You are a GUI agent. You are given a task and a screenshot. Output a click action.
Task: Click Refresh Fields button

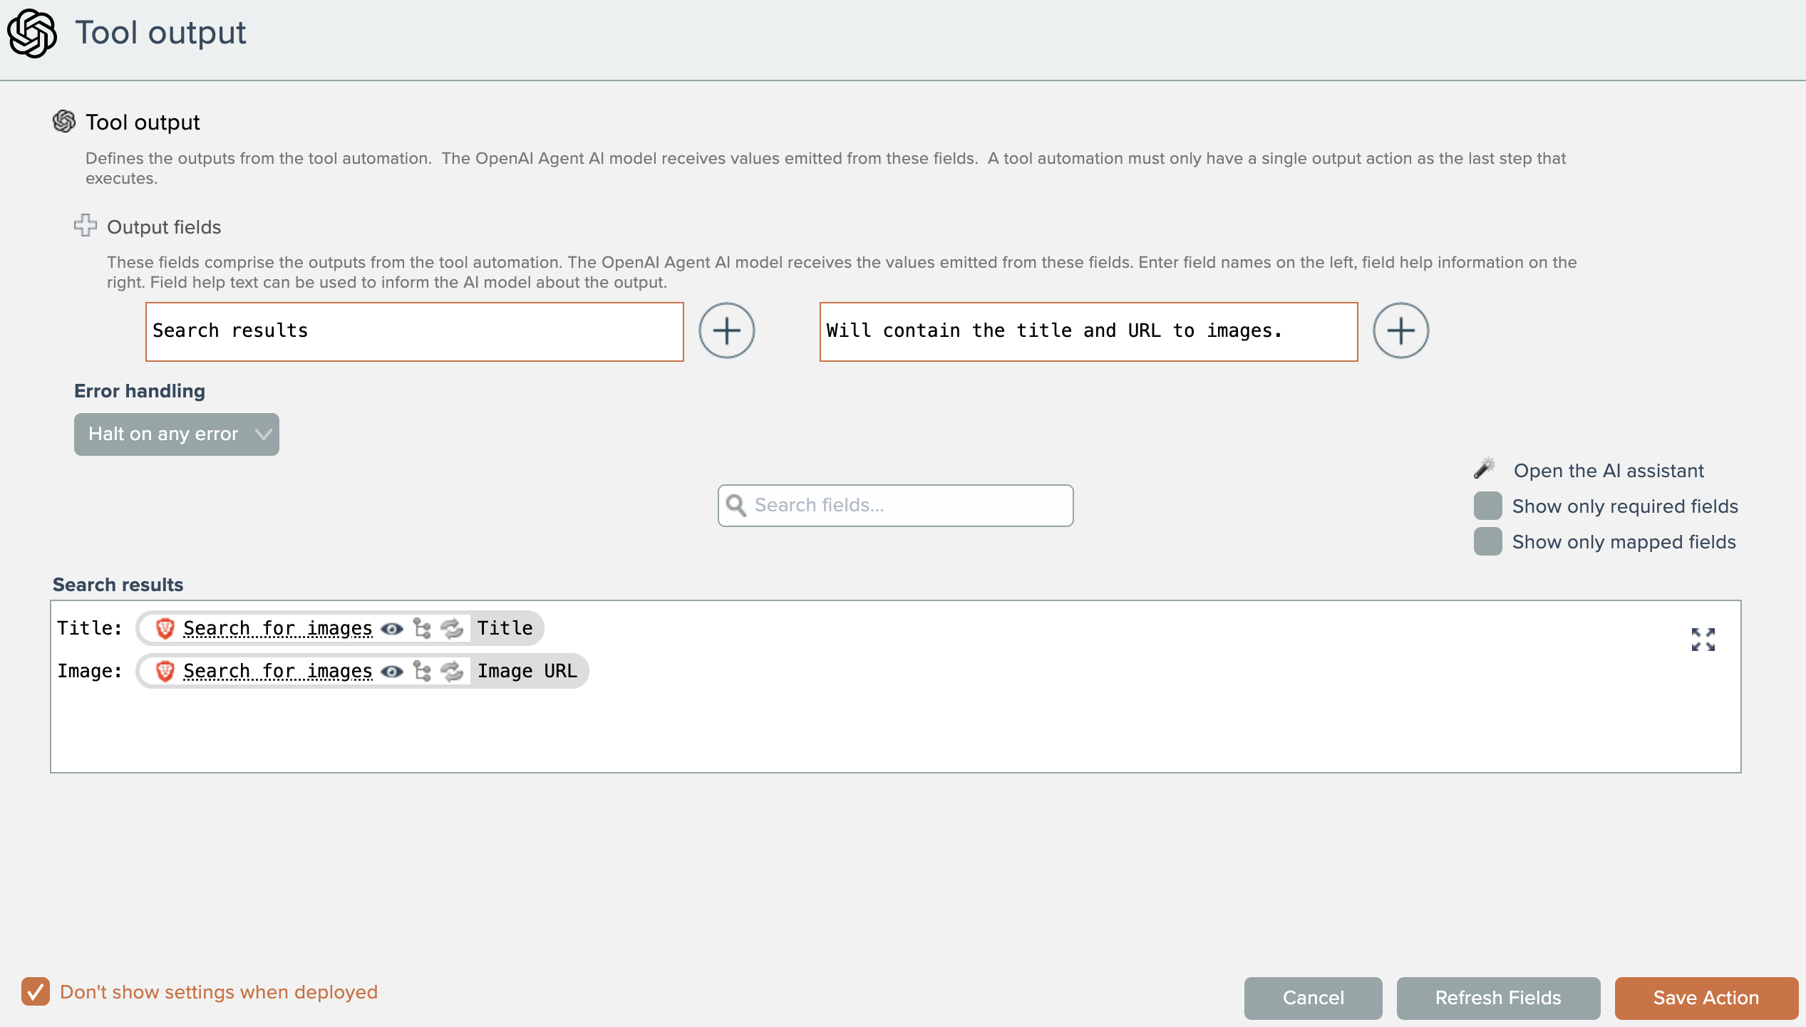1497,998
